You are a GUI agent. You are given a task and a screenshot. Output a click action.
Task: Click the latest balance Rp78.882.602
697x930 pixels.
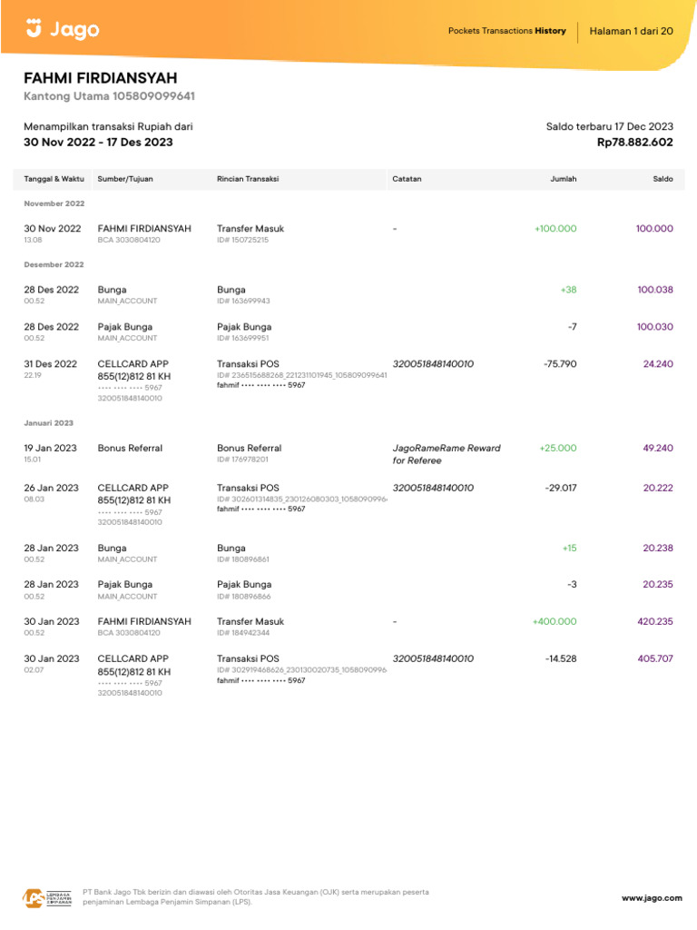click(634, 143)
